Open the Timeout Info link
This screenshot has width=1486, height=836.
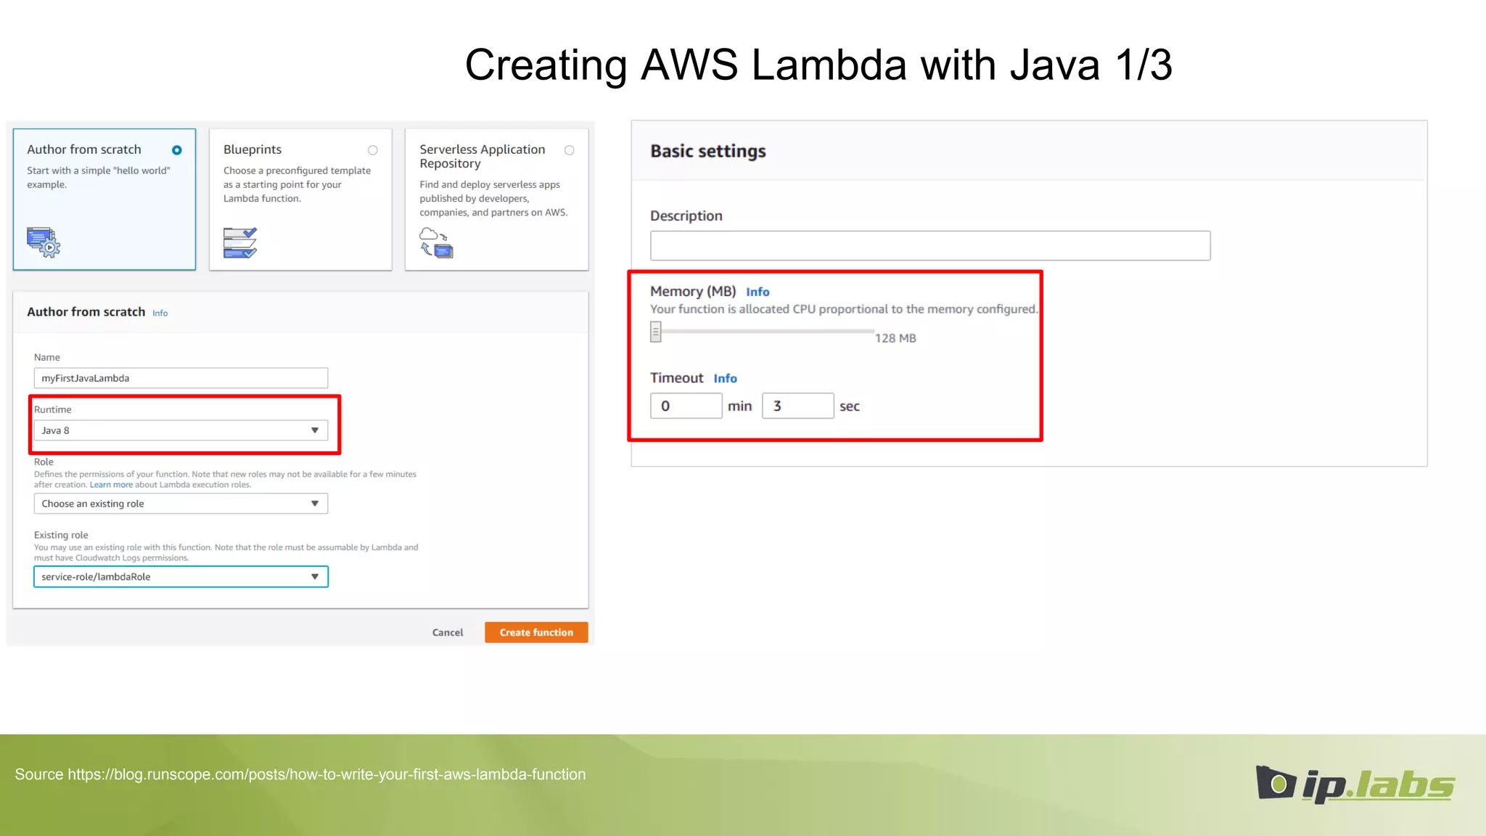coord(725,378)
